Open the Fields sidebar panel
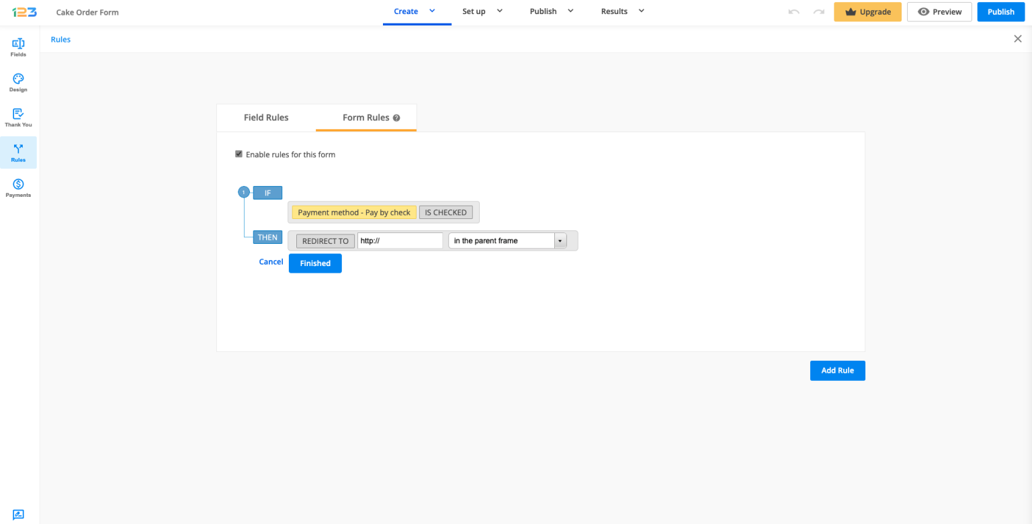 (18, 48)
